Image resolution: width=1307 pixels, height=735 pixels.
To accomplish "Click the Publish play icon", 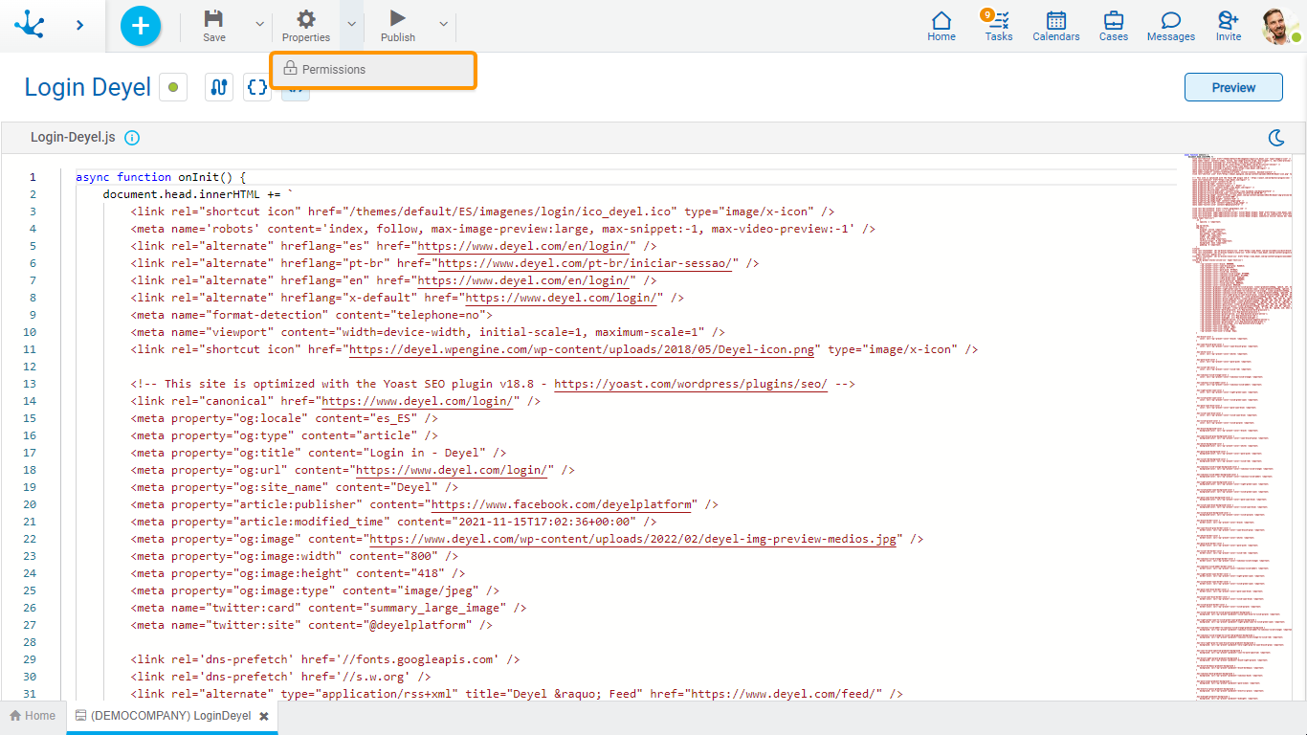I will pos(398,26).
